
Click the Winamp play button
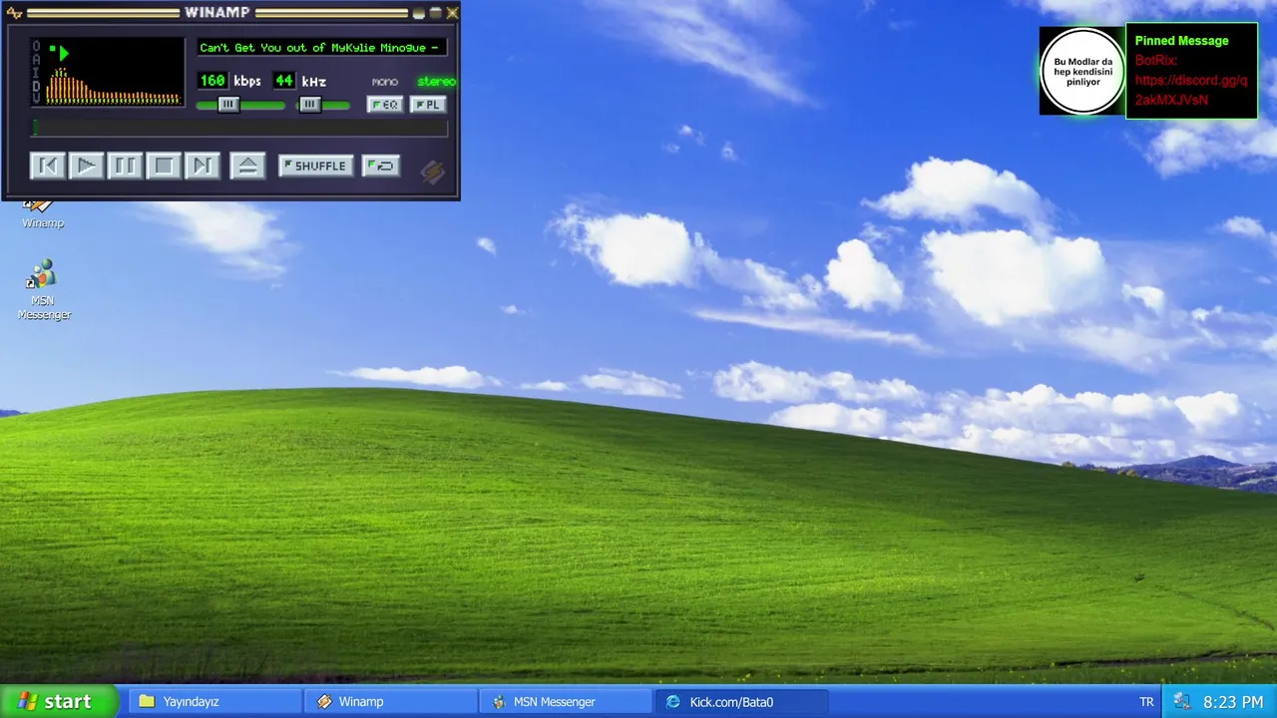pos(86,166)
